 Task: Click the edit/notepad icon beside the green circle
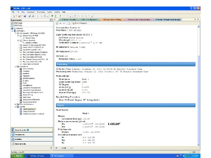coord(56,16)
